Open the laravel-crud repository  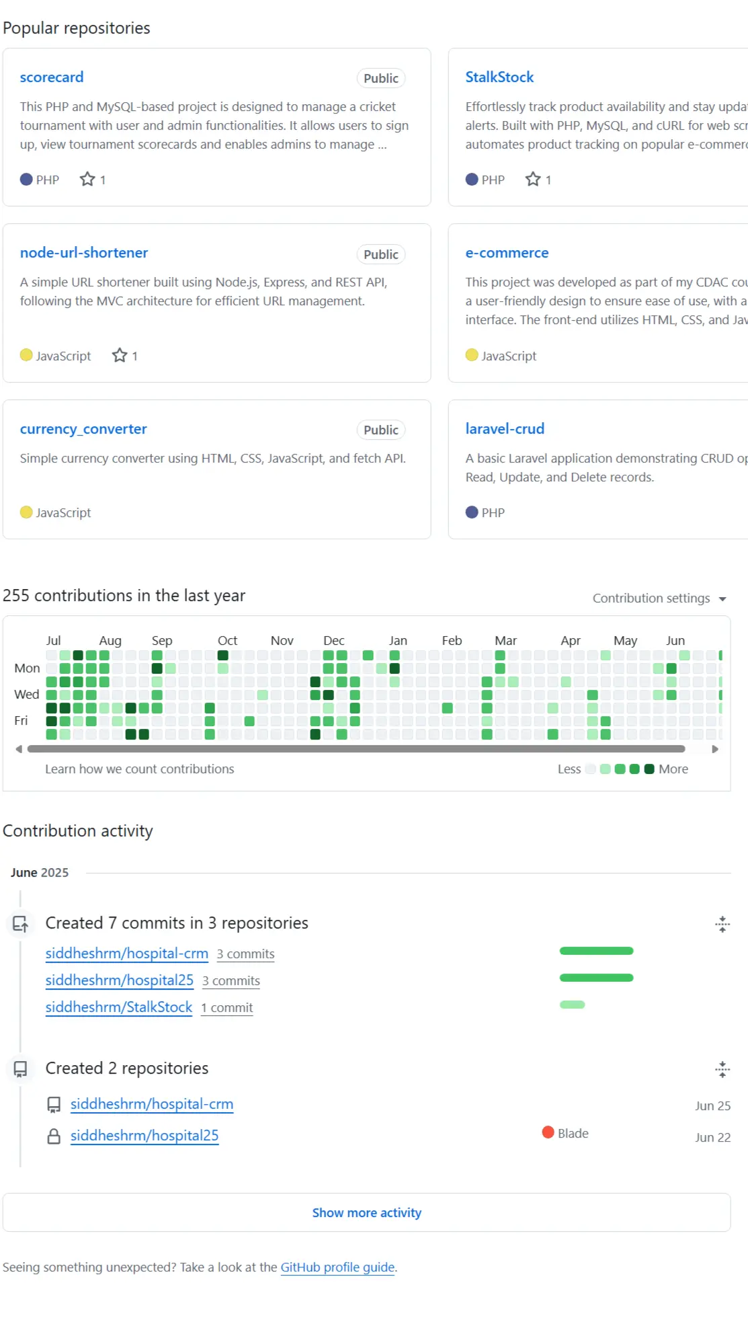coord(505,428)
